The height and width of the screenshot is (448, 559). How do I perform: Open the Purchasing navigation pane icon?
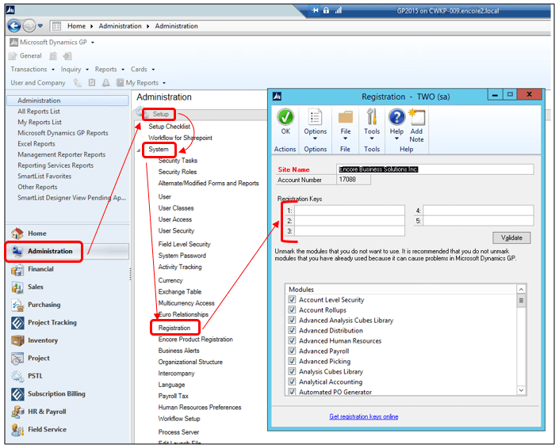pyautogui.click(x=17, y=305)
